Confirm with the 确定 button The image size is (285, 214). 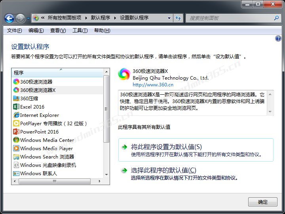[x=263, y=202]
